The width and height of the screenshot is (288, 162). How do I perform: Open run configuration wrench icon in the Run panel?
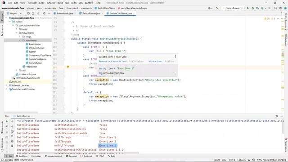tap(7, 126)
